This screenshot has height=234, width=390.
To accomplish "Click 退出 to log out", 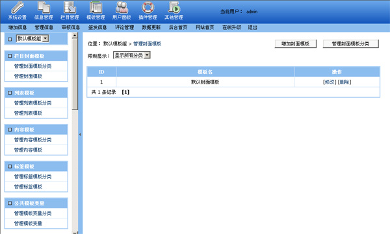I will (x=252, y=27).
